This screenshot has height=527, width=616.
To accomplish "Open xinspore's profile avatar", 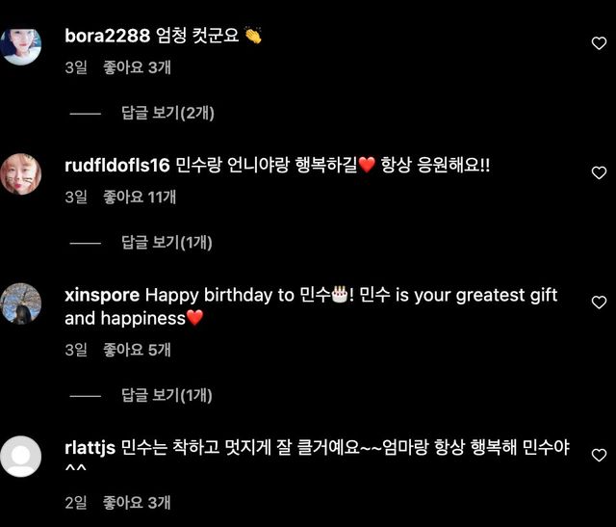I will click(x=21, y=303).
